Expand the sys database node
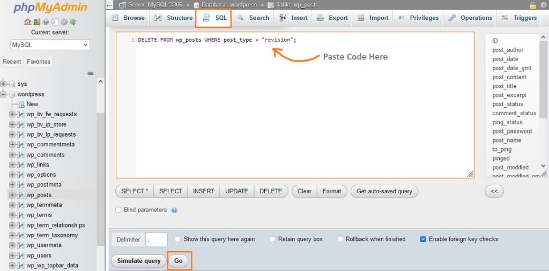Viewport: 549px width, 271px height. (x=4, y=84)
